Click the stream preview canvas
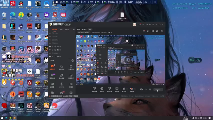 pos(120,60)
